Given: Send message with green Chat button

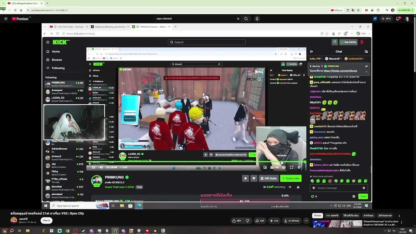Looking at the screenshot, I should point(363,196).
